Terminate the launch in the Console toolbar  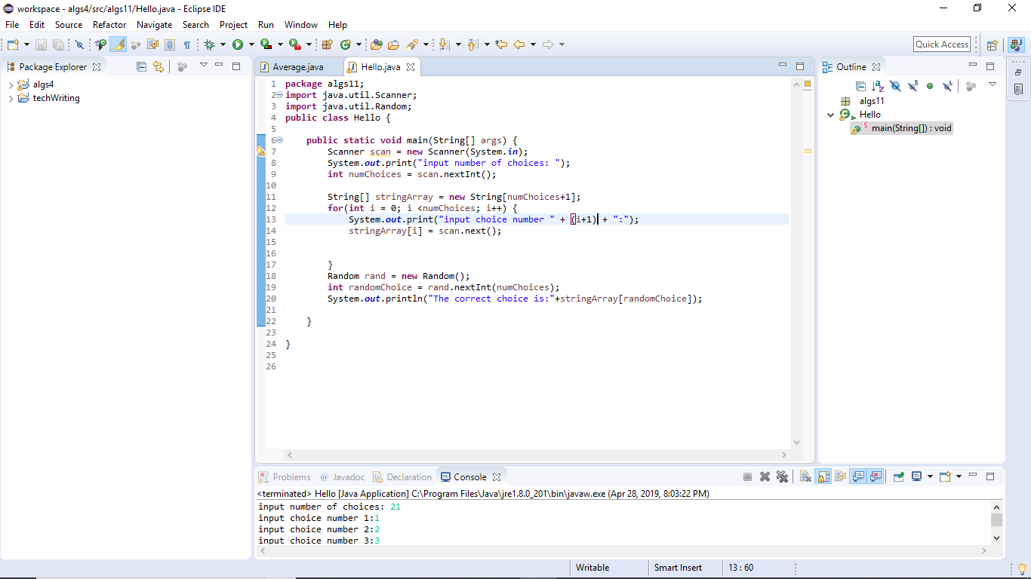coord(747,476)
